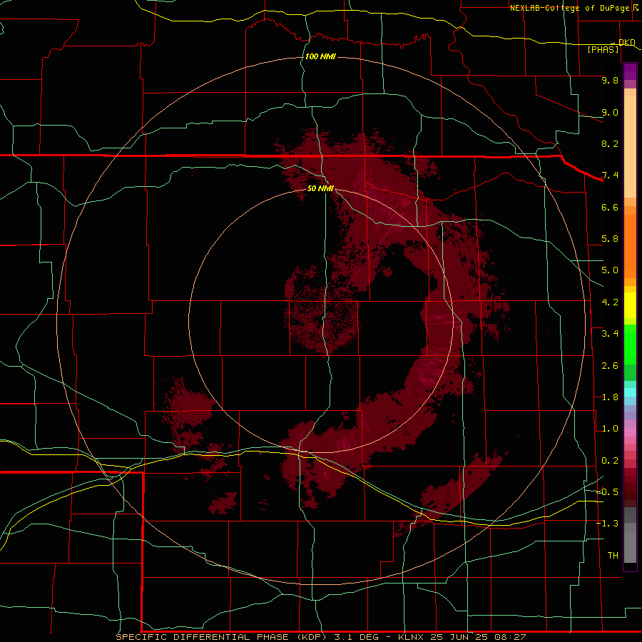Click the 1.0 color scale value
The image size is (642, 642).
[x=610, y=429]
